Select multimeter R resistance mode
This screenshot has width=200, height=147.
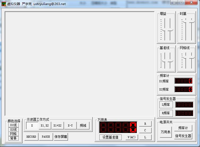pos(145,124)
